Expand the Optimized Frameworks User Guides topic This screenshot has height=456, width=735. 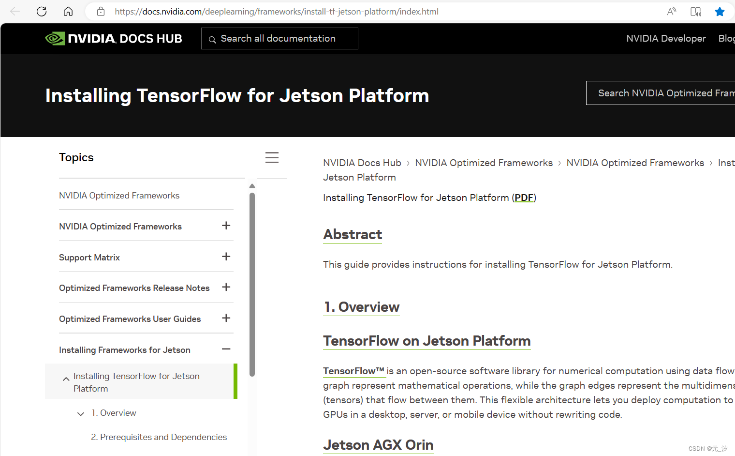pos(226,318)
